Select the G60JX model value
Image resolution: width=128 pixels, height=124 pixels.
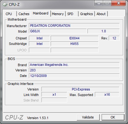click(58, 31)
